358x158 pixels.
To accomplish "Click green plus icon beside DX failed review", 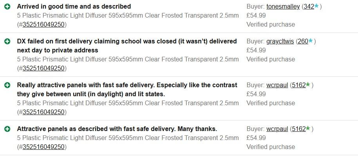I will 7,41.
